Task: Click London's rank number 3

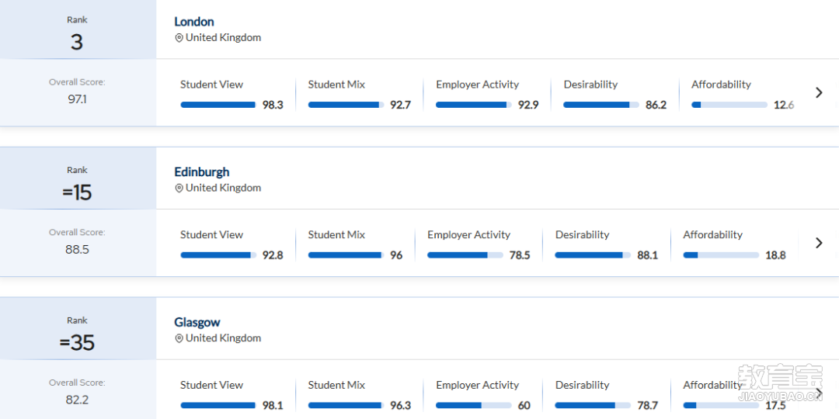Action: coord(77,42)
